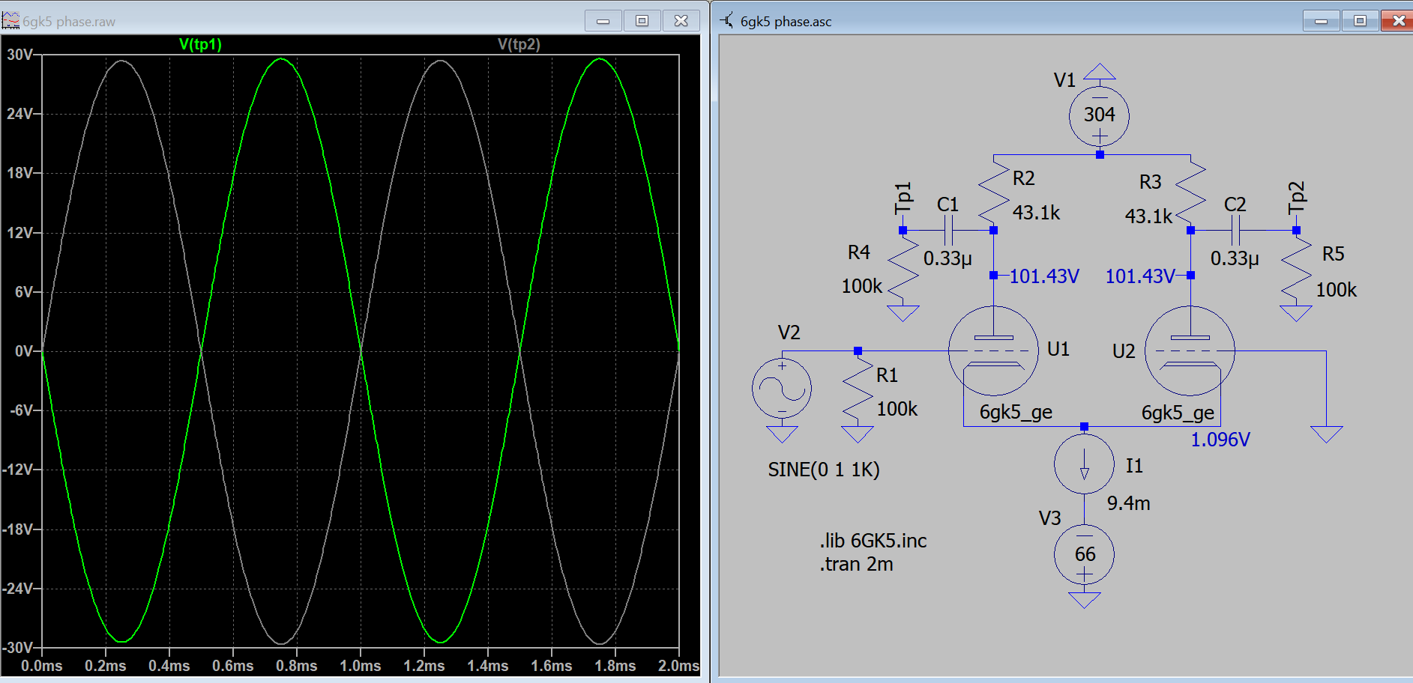Select the I1 current source symbol

pyautogui.click(x=1084, y=464)
